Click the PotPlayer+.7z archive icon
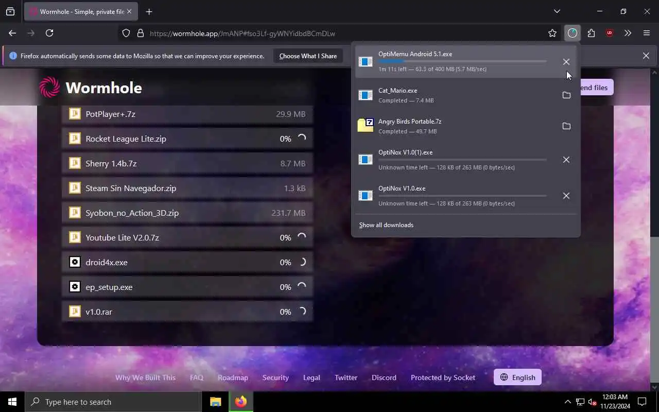Screen dimensions: 659x412 pos(75,114)
